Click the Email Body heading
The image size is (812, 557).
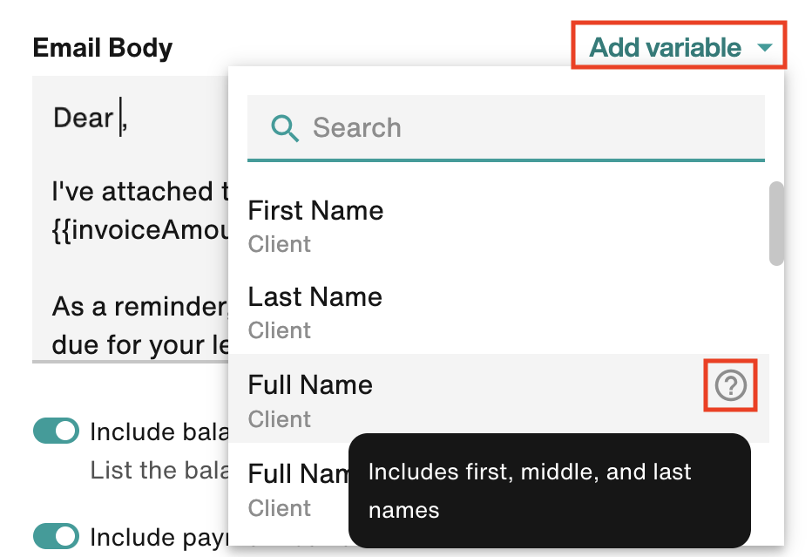[102, 48]
